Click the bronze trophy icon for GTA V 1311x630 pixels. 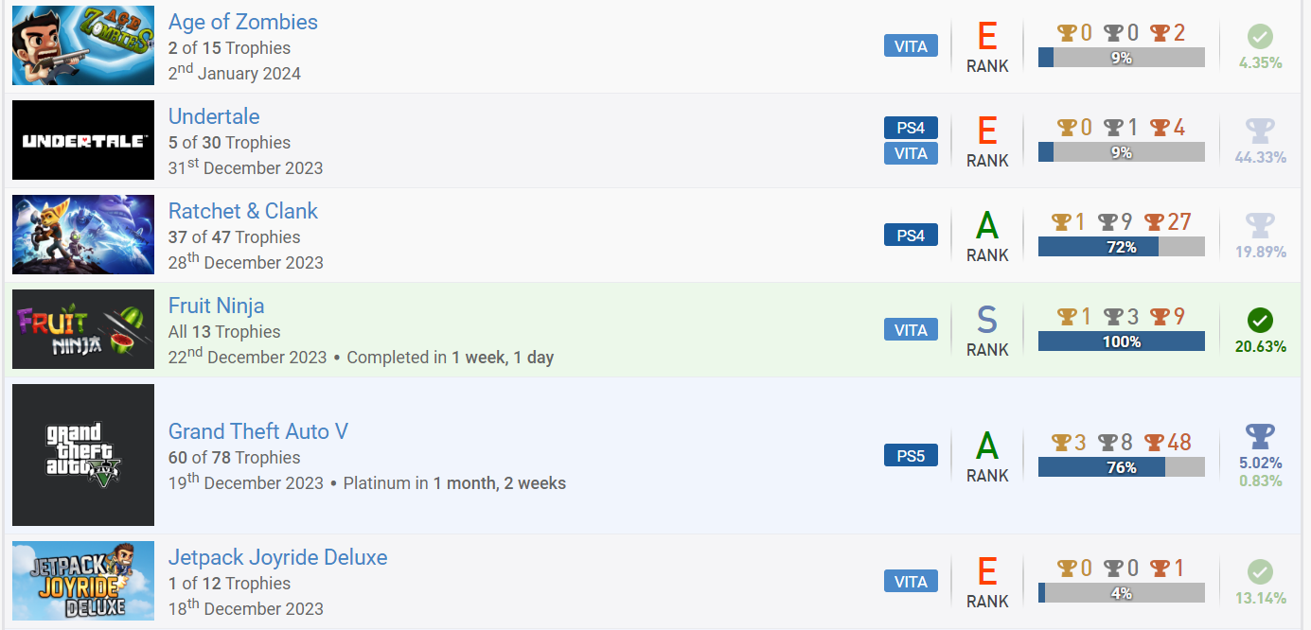(x=1154, y=443)
